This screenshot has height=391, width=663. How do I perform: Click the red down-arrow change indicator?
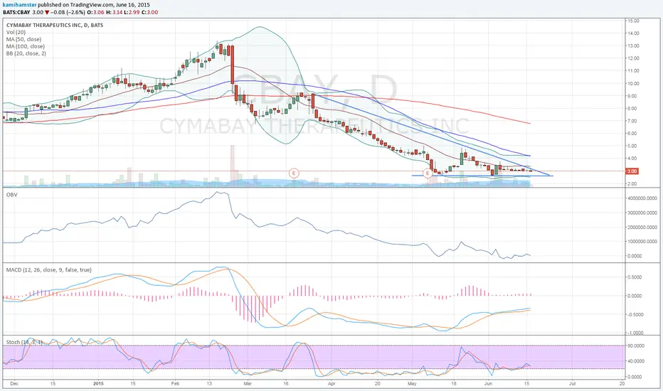(x=47, y=12)
